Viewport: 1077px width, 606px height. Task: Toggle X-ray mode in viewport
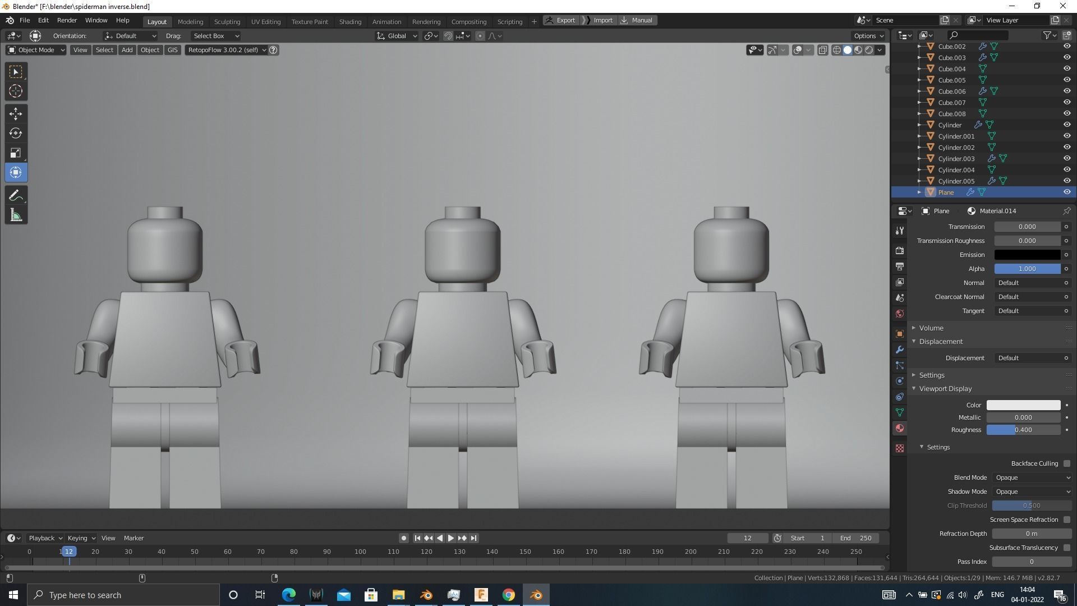822,50
